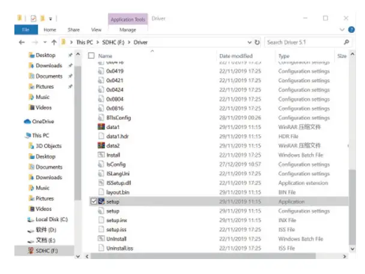Select the 0x0424 file row

click(x=219, y=90)
